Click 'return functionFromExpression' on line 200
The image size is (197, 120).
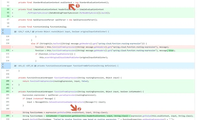(x=38, y=81)
